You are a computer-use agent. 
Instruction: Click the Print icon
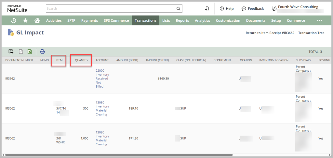[x=43, y=52]
